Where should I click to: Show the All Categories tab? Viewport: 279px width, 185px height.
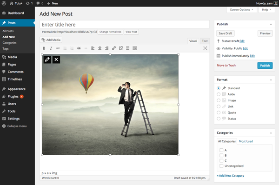pyautogui.click(x=227, y=141)
